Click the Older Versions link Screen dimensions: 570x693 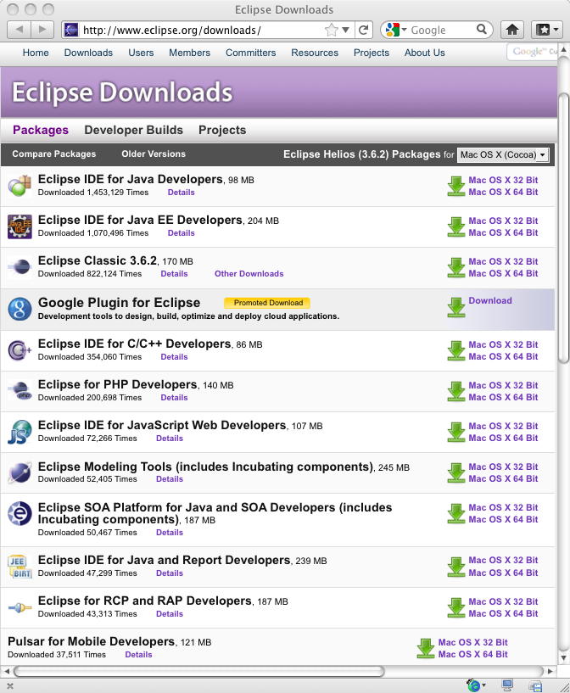154,154
